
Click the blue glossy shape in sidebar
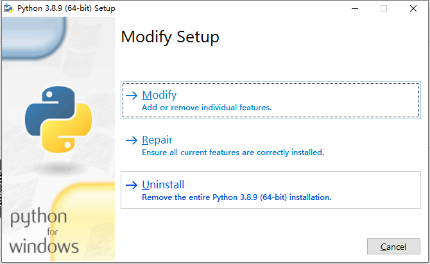click(x=34, y=38)
